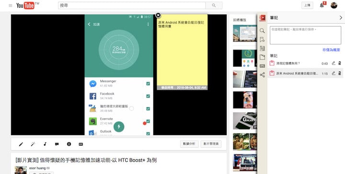Click the share icon in notes sidebar

click(262, 75)
